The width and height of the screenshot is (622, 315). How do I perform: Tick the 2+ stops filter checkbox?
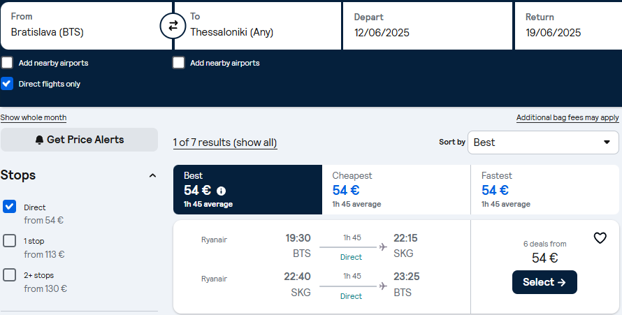10,274
